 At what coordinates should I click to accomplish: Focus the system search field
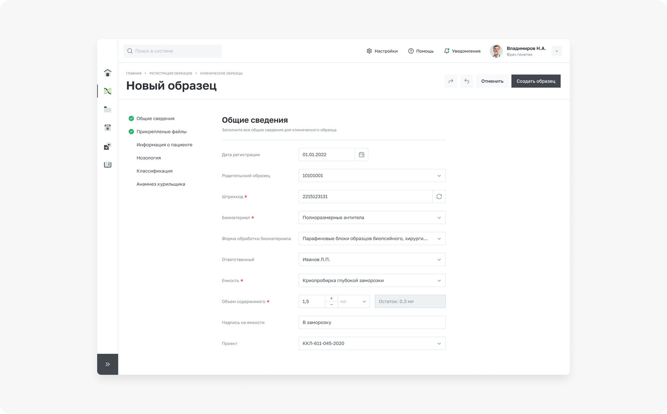click(173, 51)
